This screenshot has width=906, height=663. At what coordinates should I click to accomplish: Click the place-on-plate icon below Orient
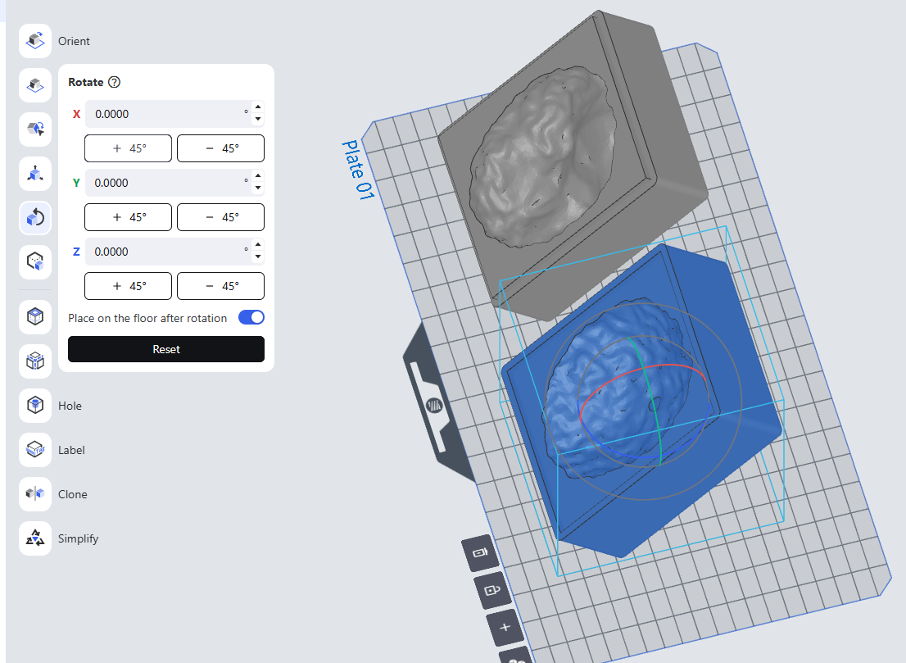35,85
